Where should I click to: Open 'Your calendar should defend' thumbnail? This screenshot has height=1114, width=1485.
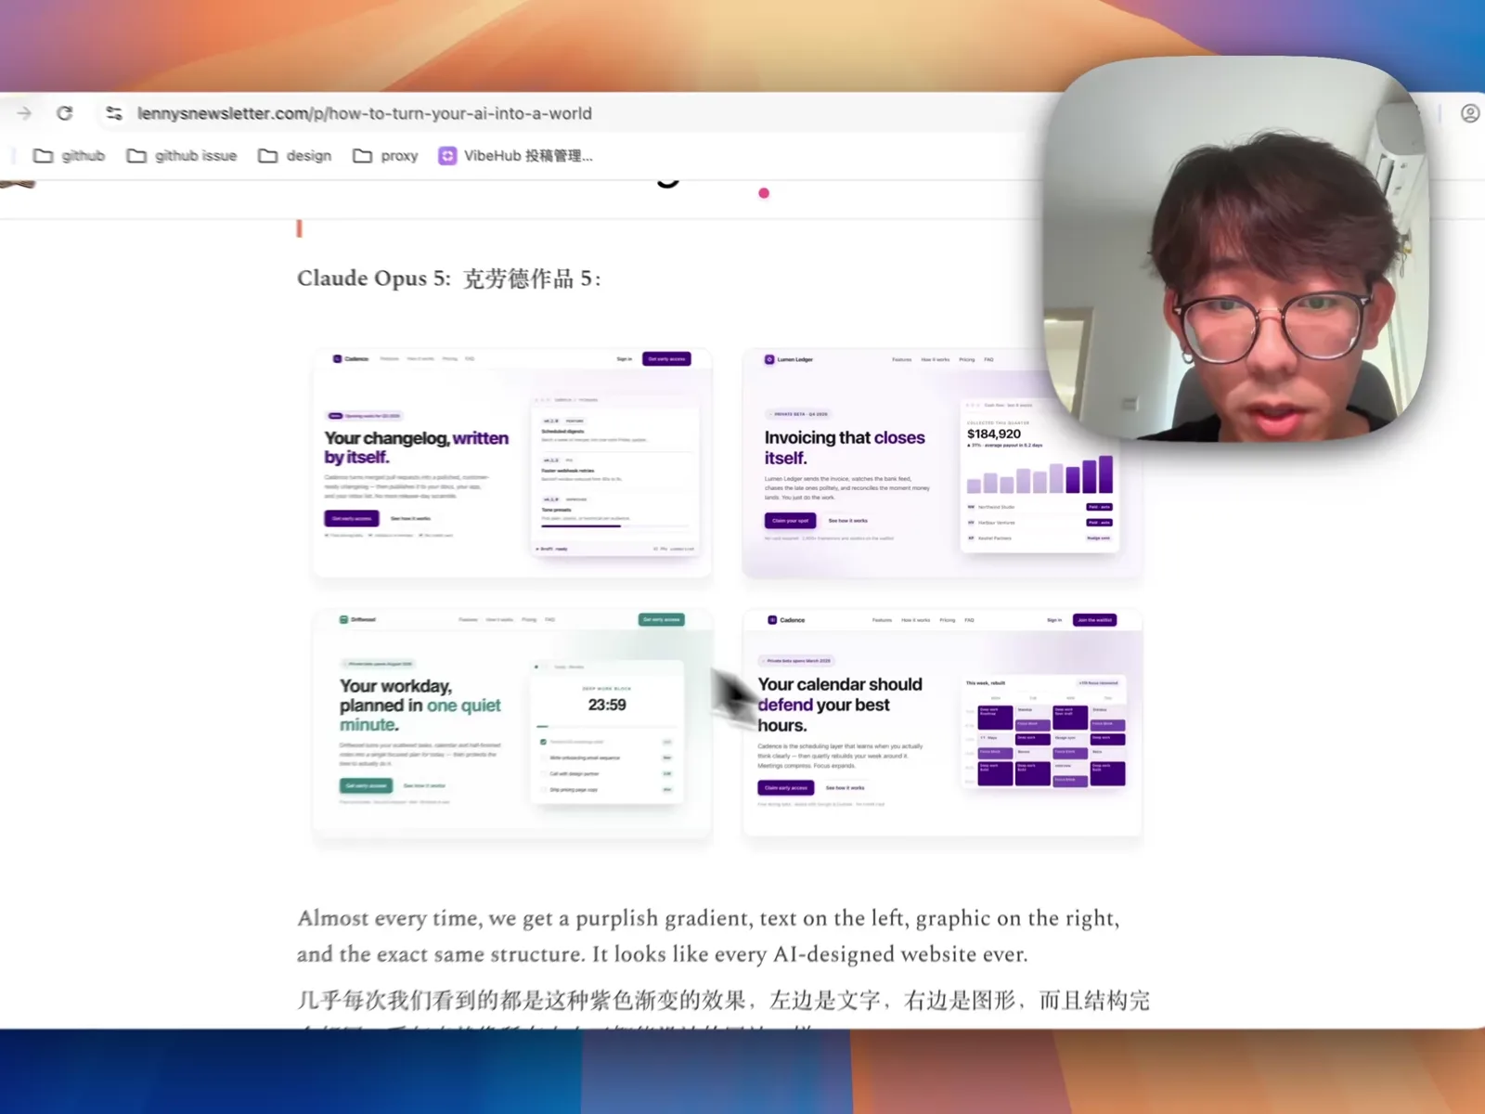(942, 723)
